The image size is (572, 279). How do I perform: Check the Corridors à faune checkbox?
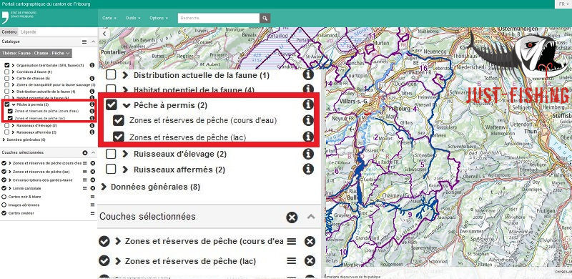[7, 72]
